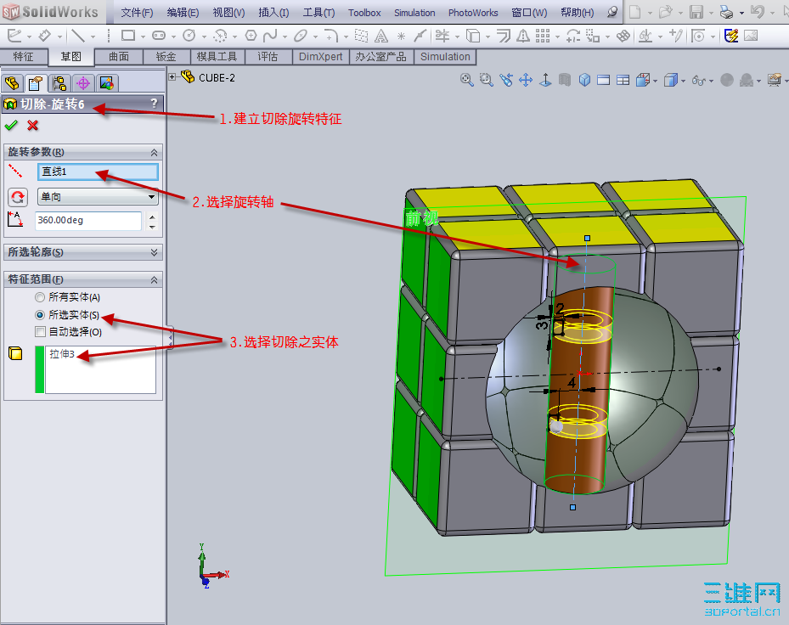Image resolution: width=789 pixels, height=625 pixels.
Task: Select the 所选实体(S) radio button
Action: point(40,315)
